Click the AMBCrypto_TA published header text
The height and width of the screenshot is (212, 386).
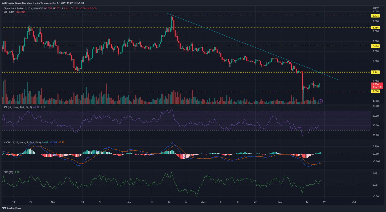click(43, 3)
